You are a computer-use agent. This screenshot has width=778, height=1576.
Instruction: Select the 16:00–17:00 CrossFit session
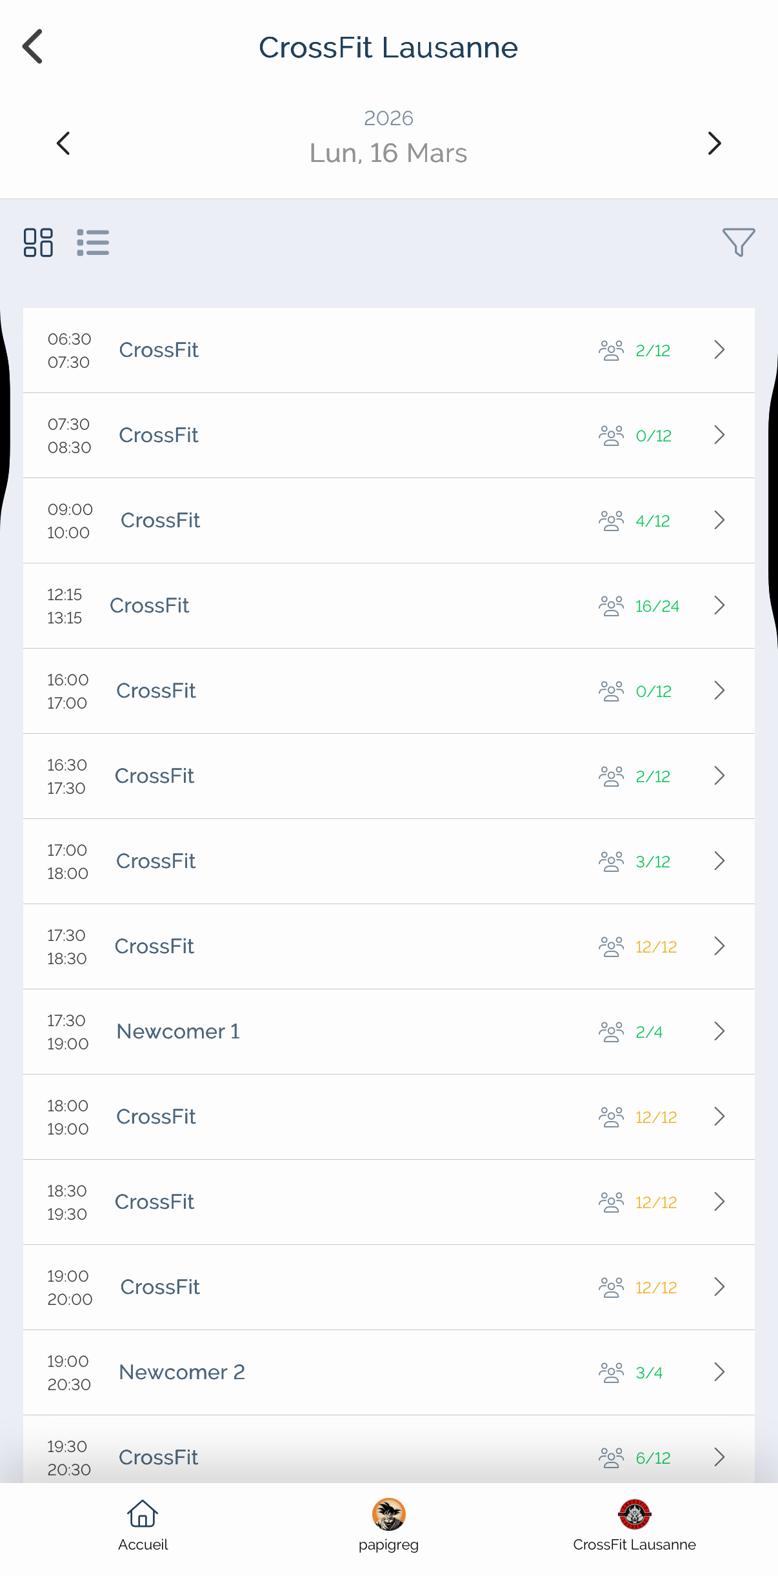click(x=388, y=691)
